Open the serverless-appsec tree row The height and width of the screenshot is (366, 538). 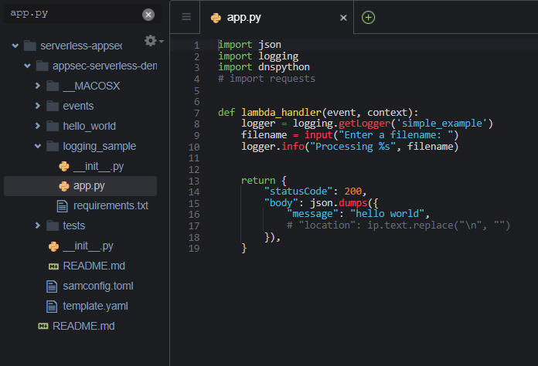pyautogui.click(x=80, y=46)
